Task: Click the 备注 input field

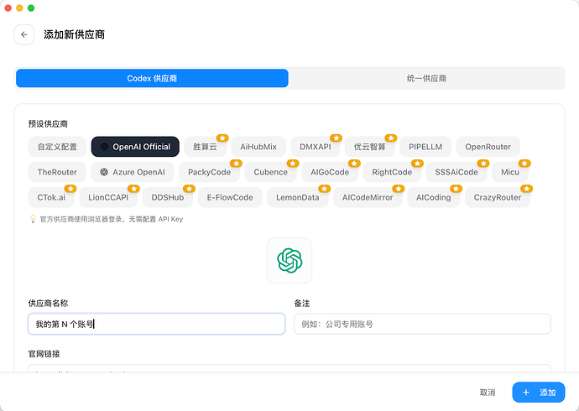Action: 422,324
